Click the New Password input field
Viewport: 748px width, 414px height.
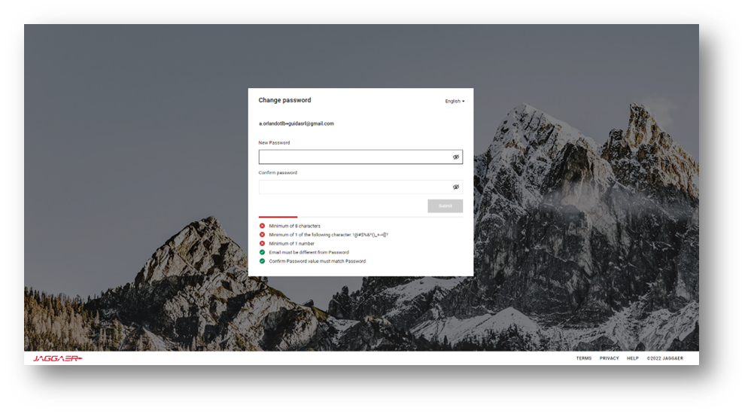[354, 157]
